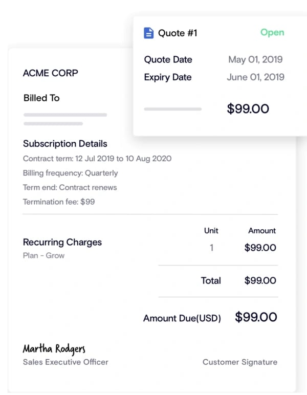The height and width of the screenshot is (395, 307).
Task: Click the Expiry Date value June 01, 2019
Action: pos(255,78)
